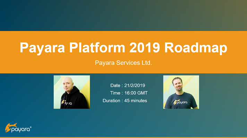Click the 'Payara Services Ltd.' subtitle

[x=123, y=63]
